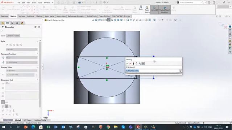Click the spin increment value icon in Modify dialog
This screenshot has width=232, height=130.
pos(140,64)
